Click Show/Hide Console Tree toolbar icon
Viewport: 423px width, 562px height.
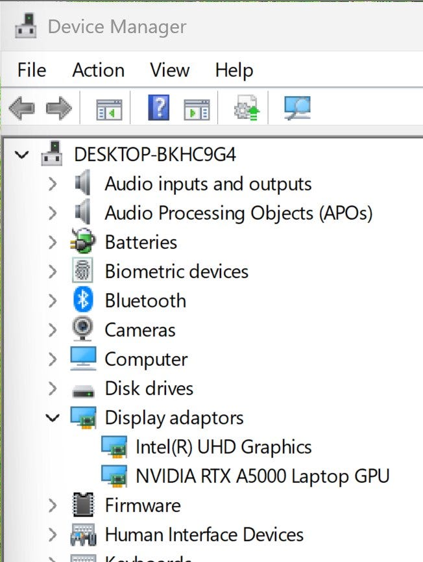(x=109, y=108)
